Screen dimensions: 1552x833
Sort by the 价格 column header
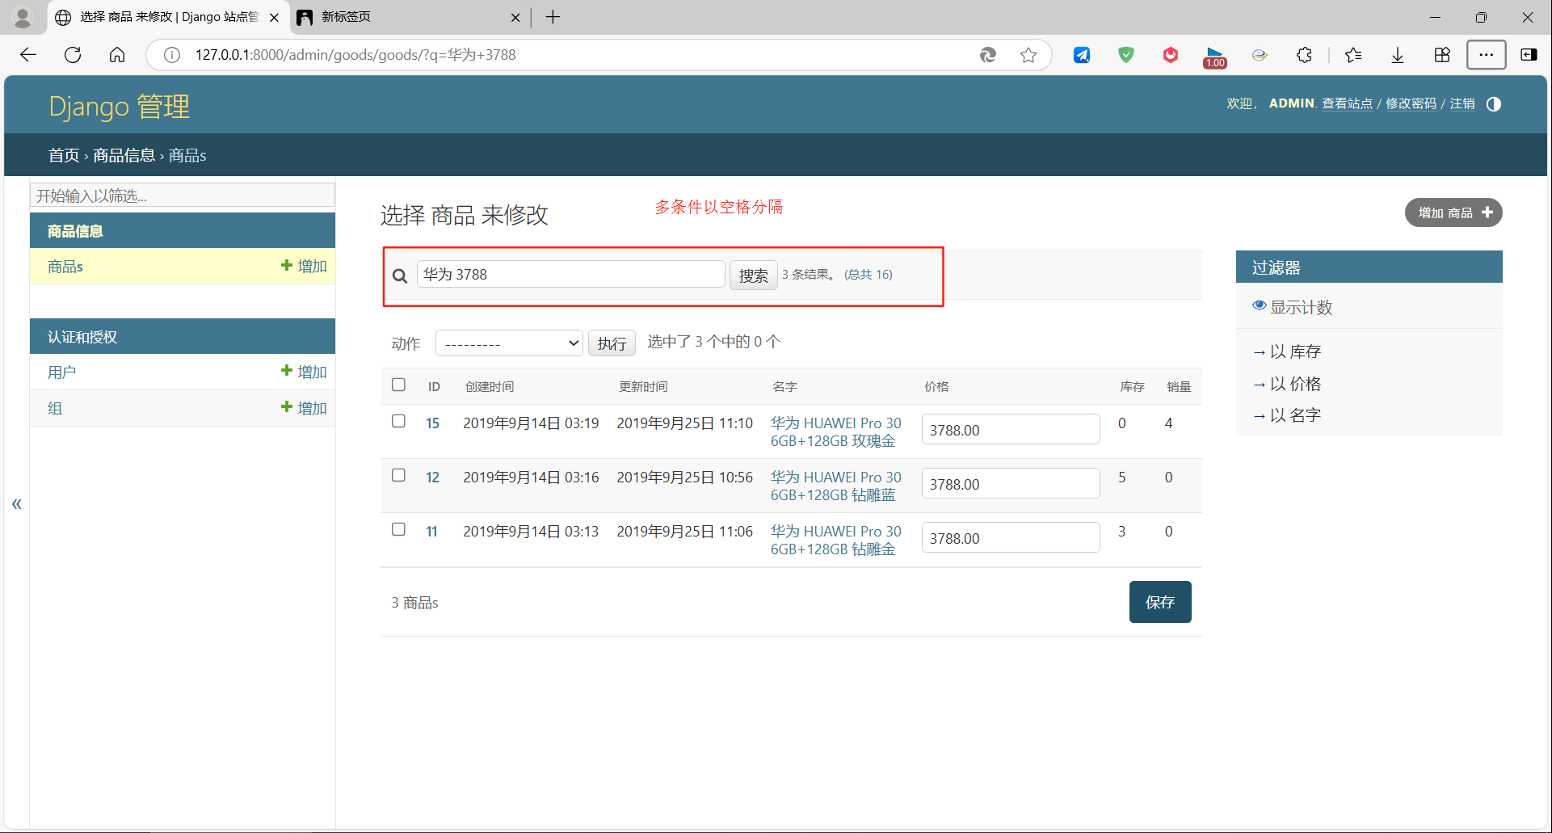click(x=936, y=386)
